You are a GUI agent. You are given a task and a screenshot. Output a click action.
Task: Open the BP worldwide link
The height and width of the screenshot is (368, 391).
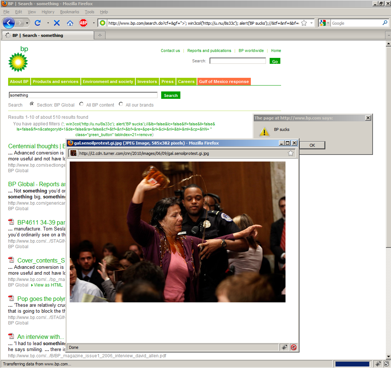point(251,51)
